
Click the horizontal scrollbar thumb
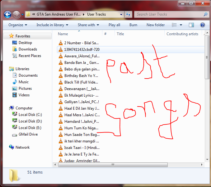(x=113, y=165)
